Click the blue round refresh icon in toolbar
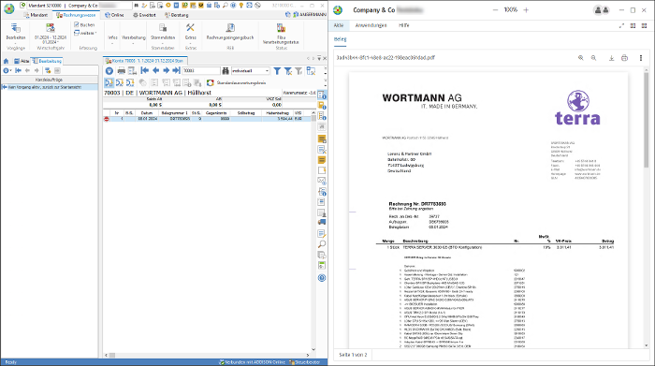 [109, 71]
